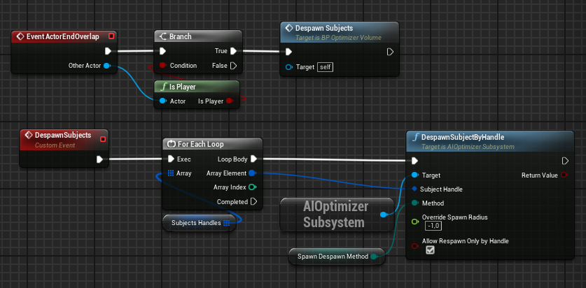Click the Branch node's Condition input pin
This screenshot has height=288, width=586.
(x=162, y=66)
